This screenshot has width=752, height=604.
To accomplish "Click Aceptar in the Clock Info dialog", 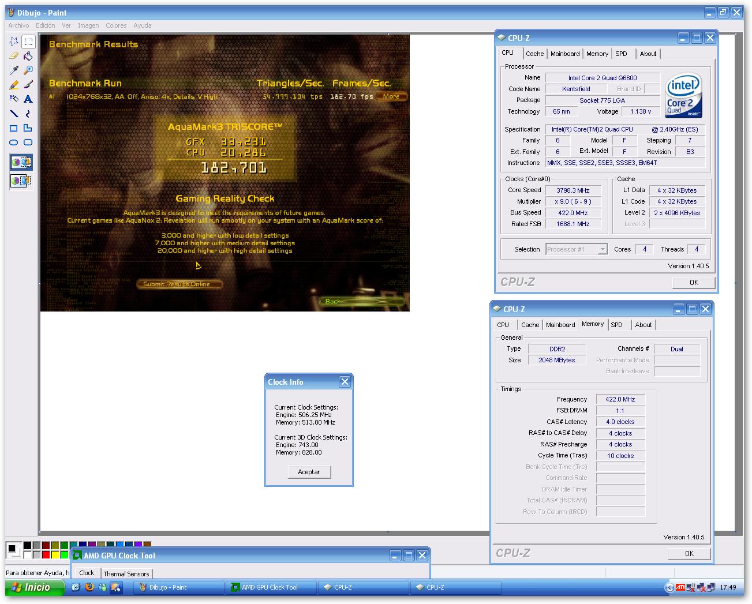I will (309, 472).
